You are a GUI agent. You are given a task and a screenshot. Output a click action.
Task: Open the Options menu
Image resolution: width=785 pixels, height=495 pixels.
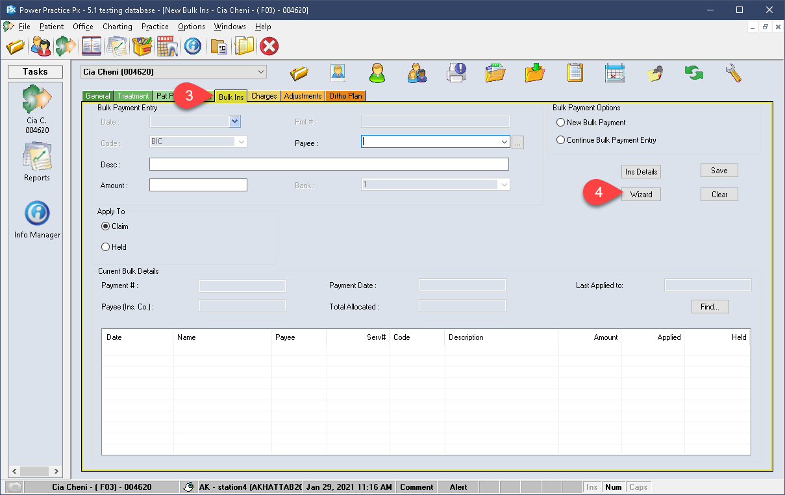click(x=192, y=27)
